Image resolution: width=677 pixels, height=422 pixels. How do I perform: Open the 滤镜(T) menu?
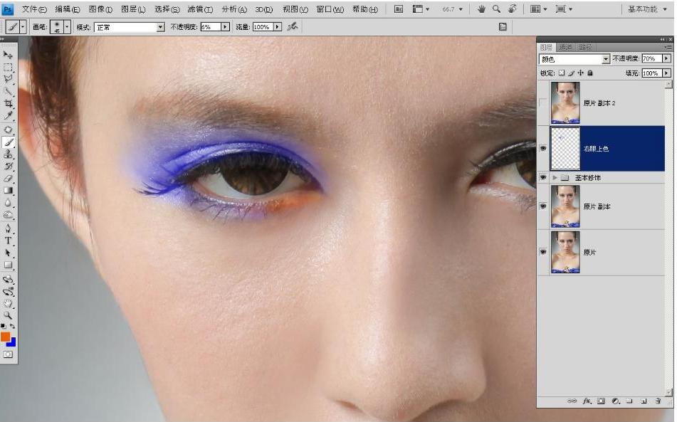200,9
